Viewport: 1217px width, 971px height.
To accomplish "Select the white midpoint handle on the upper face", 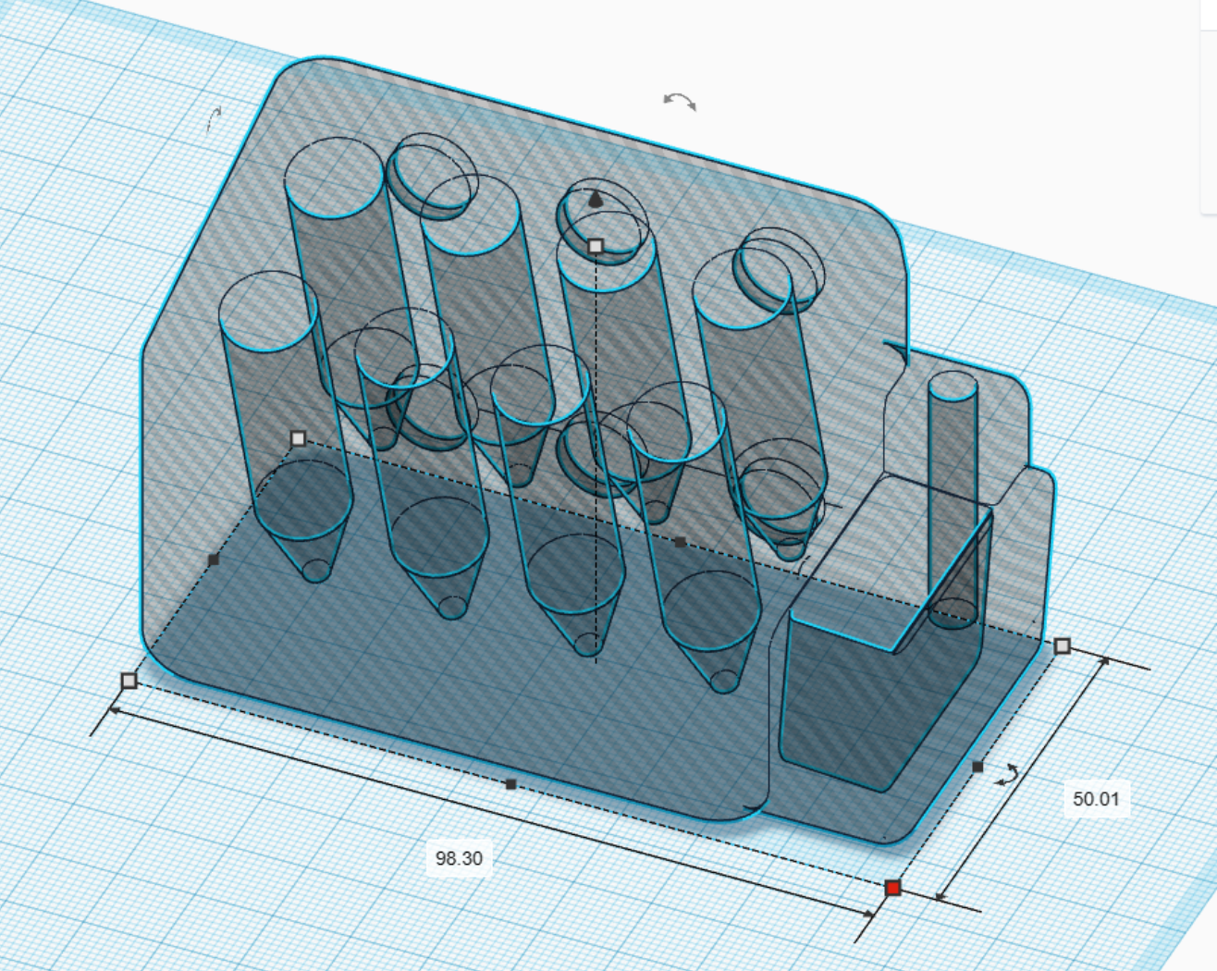I will coord(298,436).
